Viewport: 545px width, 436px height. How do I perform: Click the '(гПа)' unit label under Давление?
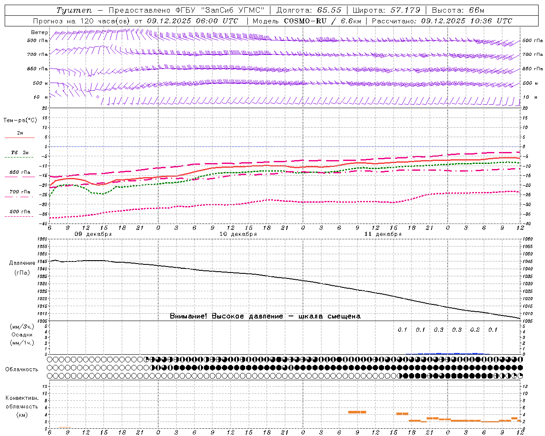[x=22, y=272]
